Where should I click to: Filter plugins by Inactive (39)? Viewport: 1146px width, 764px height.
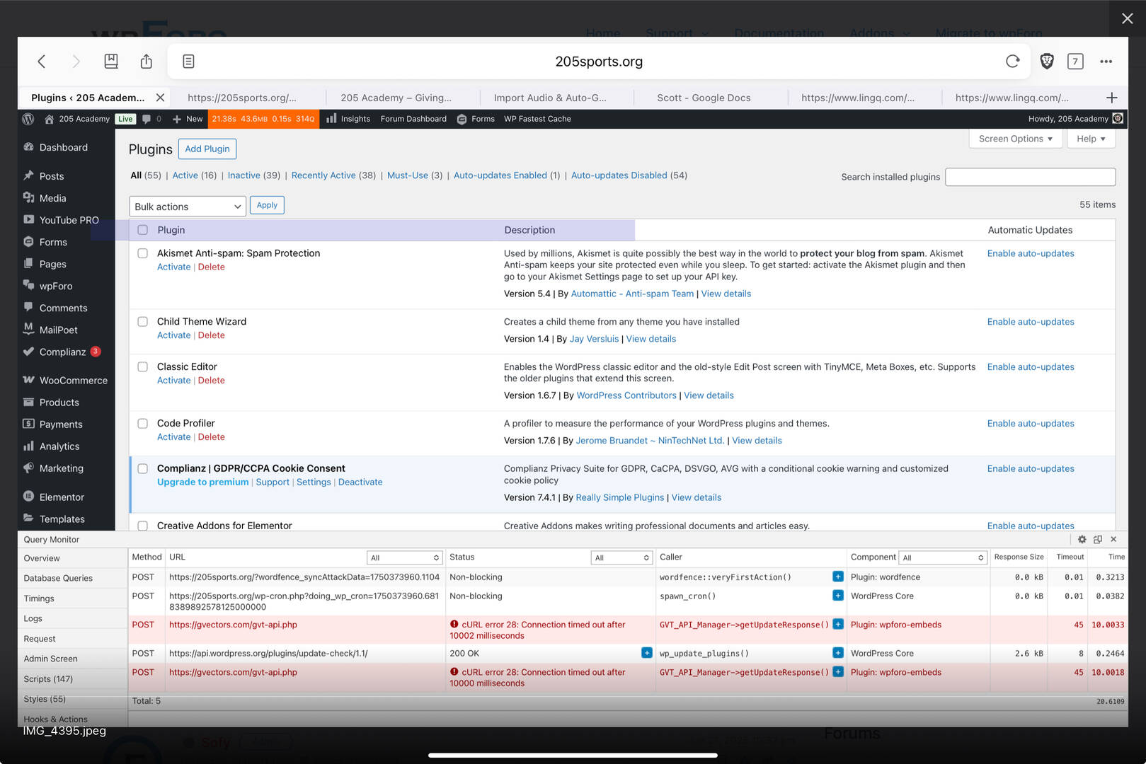(254, 175)
